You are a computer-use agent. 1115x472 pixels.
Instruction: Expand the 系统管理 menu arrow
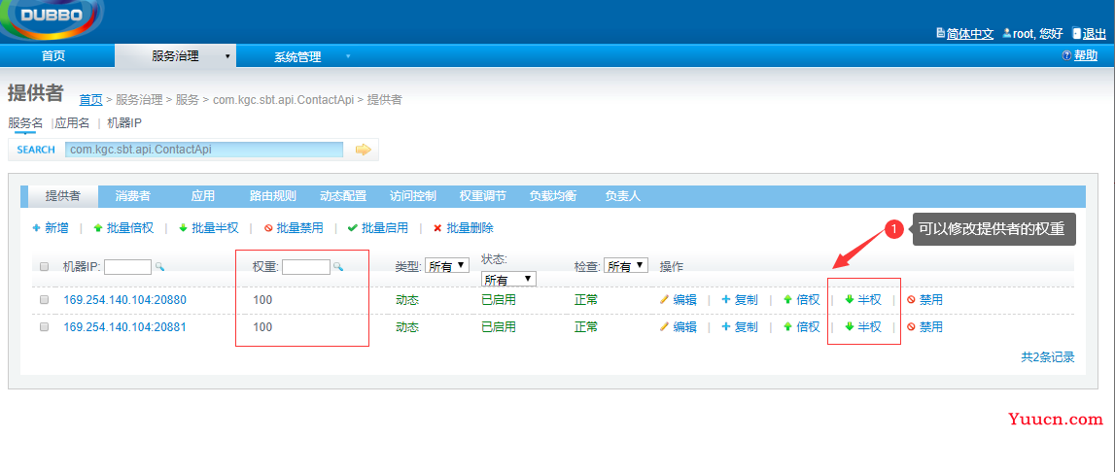click(348, 55)
